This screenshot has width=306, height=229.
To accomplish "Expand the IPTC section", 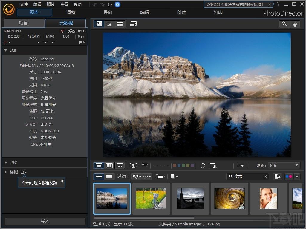I will tap(6, 163).
